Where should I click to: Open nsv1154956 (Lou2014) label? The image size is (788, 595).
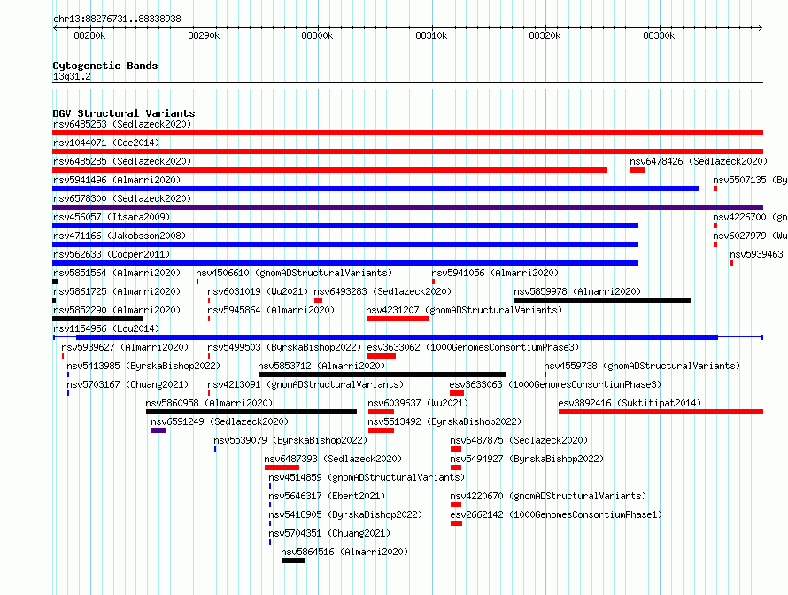coord(106,328)
